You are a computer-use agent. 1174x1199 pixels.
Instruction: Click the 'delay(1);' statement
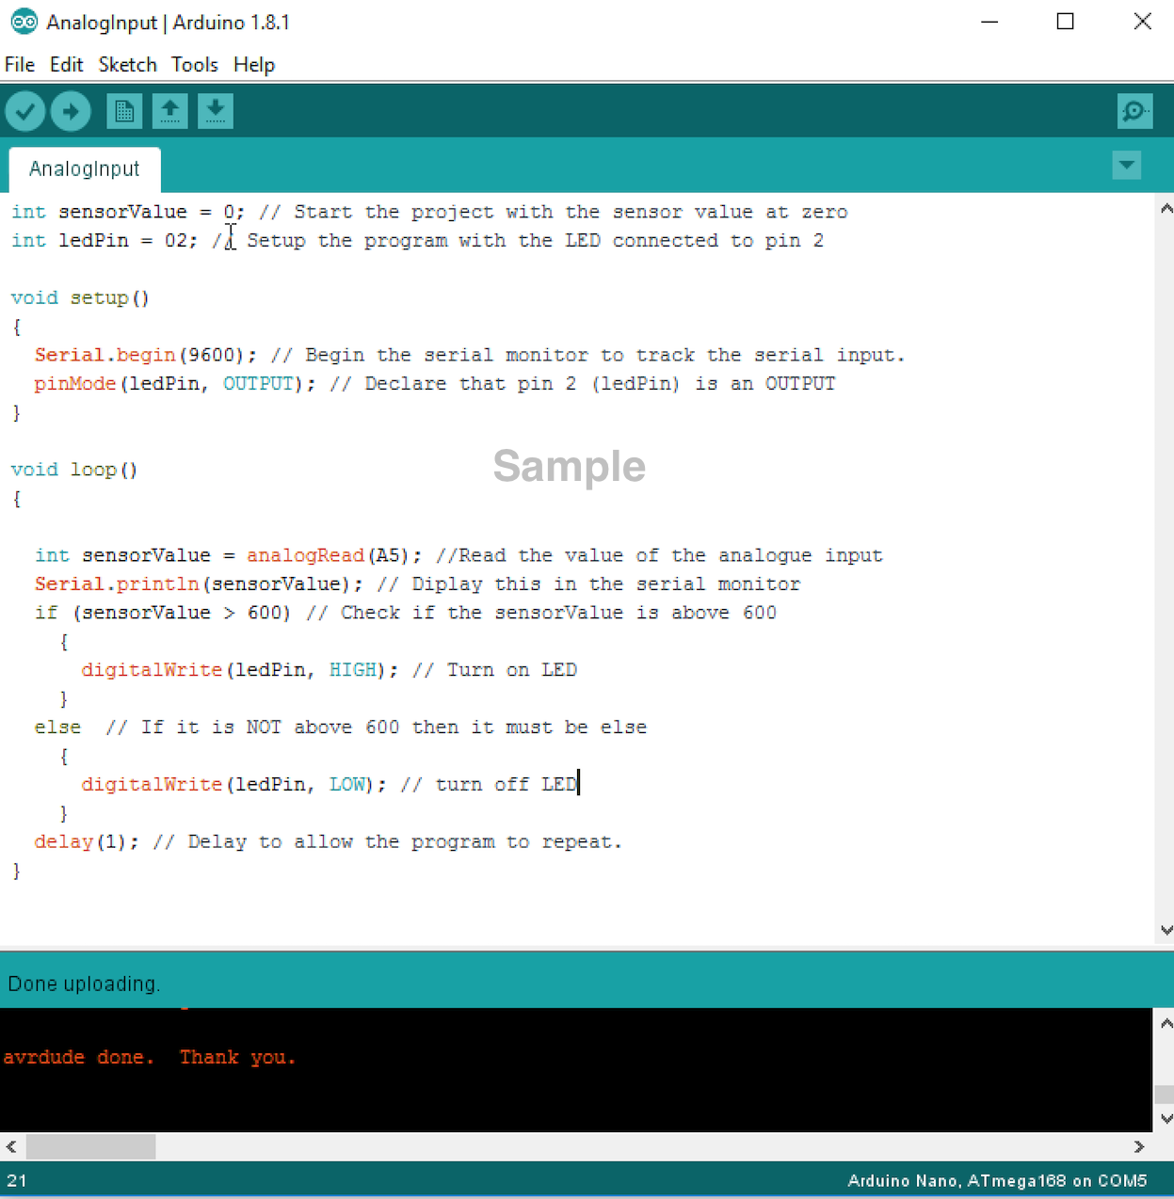tap(87, 842)
